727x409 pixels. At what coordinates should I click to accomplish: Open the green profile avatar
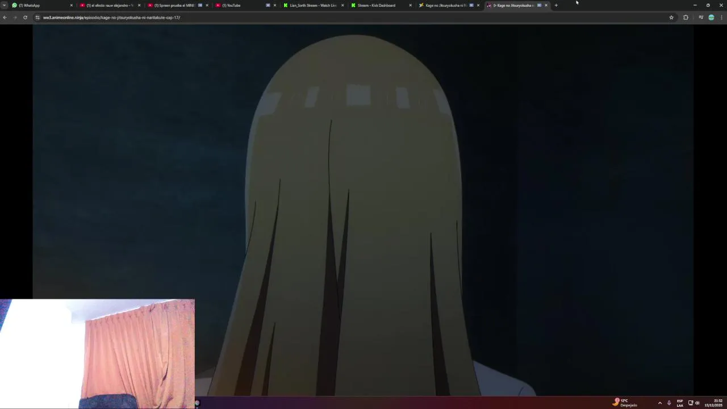711,18
